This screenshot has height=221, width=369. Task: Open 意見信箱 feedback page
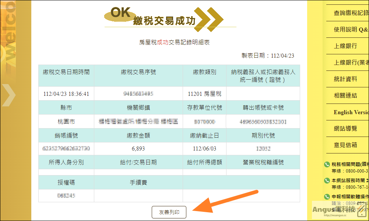tap(345, 145)
